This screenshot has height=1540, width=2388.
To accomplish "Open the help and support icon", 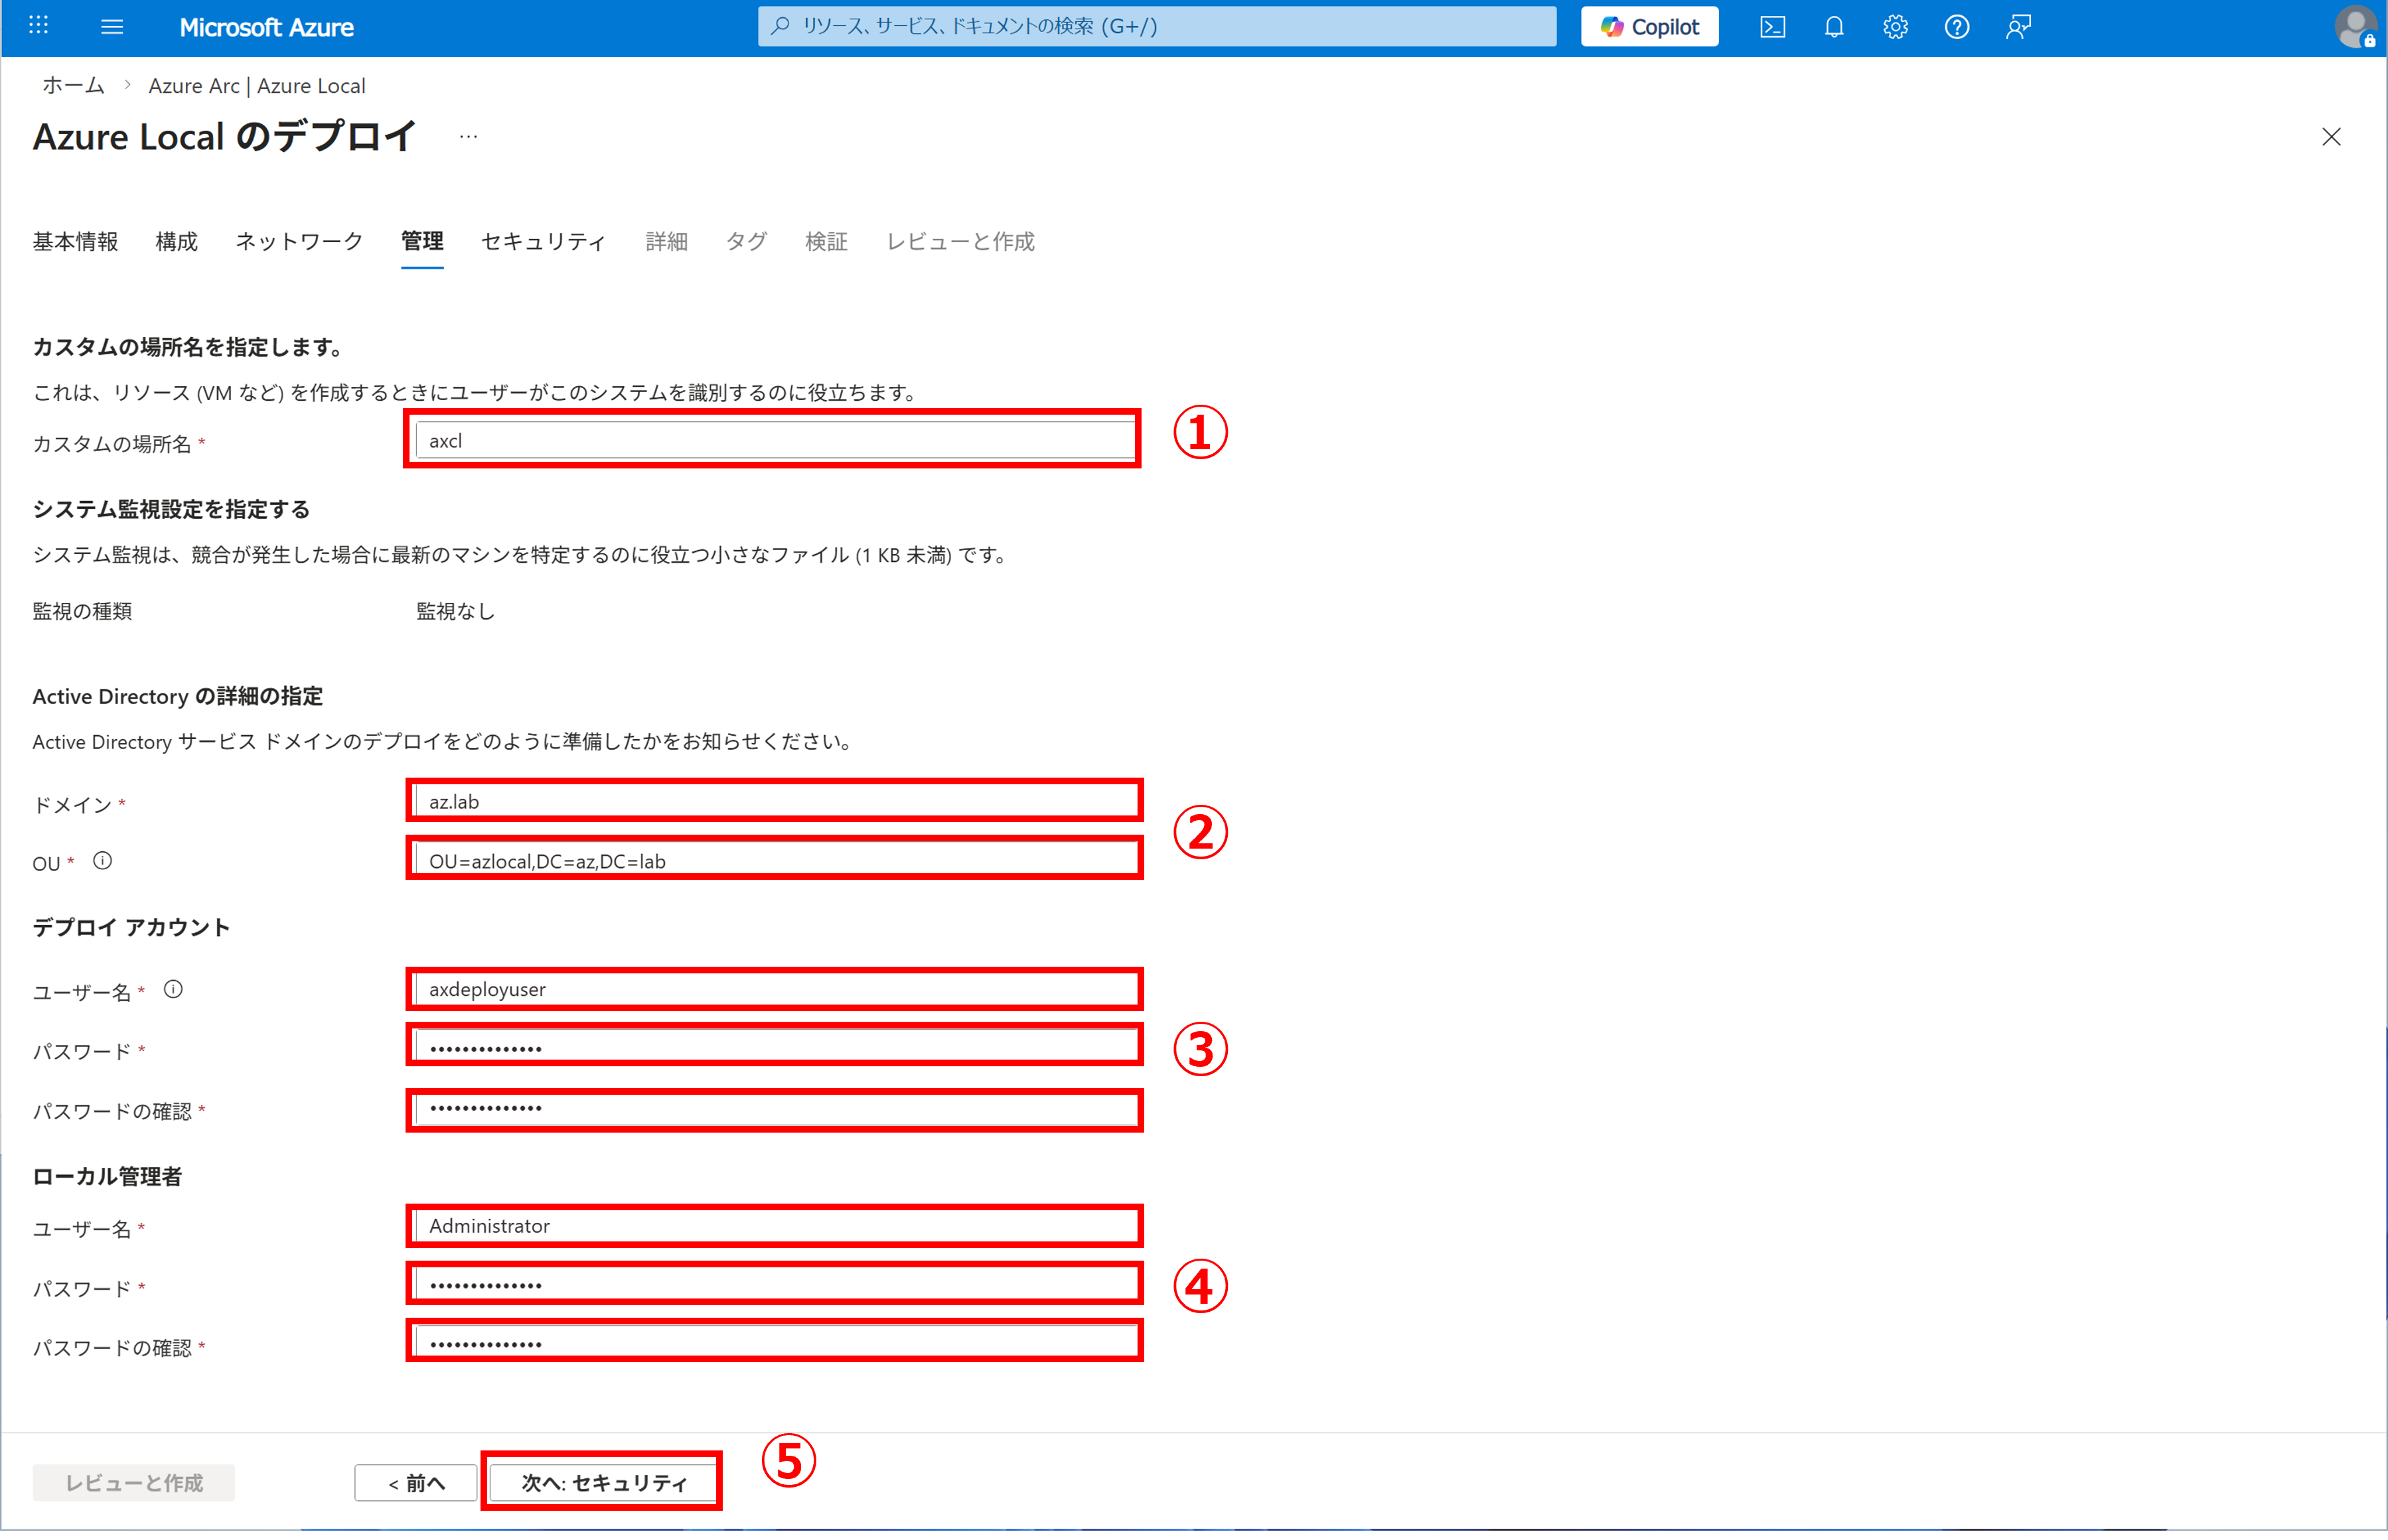I will pyautogui.click(x=1956, y=27).
